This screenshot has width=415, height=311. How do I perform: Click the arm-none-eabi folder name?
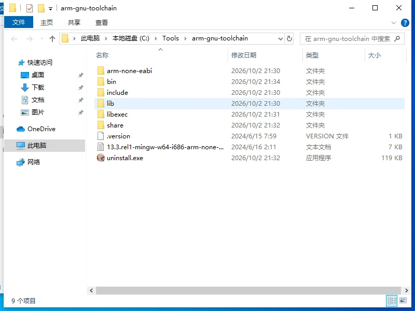click(x=129, y=71)
